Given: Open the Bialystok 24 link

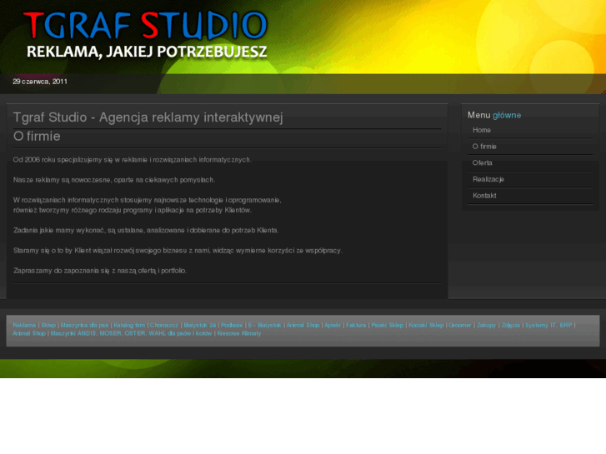Looking at the screenshot, I should 200,325.
